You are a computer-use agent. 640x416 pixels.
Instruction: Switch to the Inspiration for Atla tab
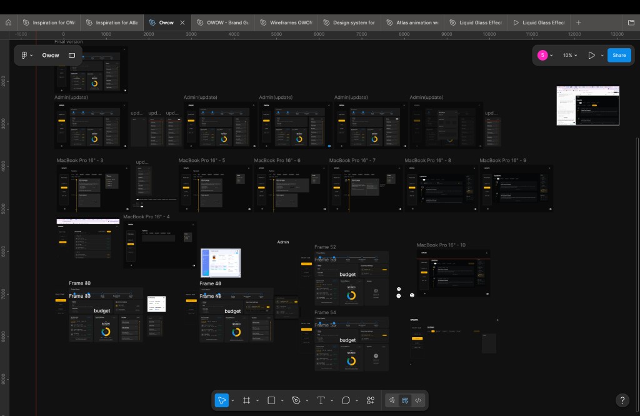pos(112,23)
